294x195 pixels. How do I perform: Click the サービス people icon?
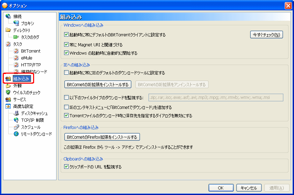point(8,99)
